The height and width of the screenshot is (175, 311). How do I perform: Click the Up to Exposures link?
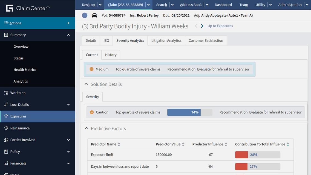[220, 26]
